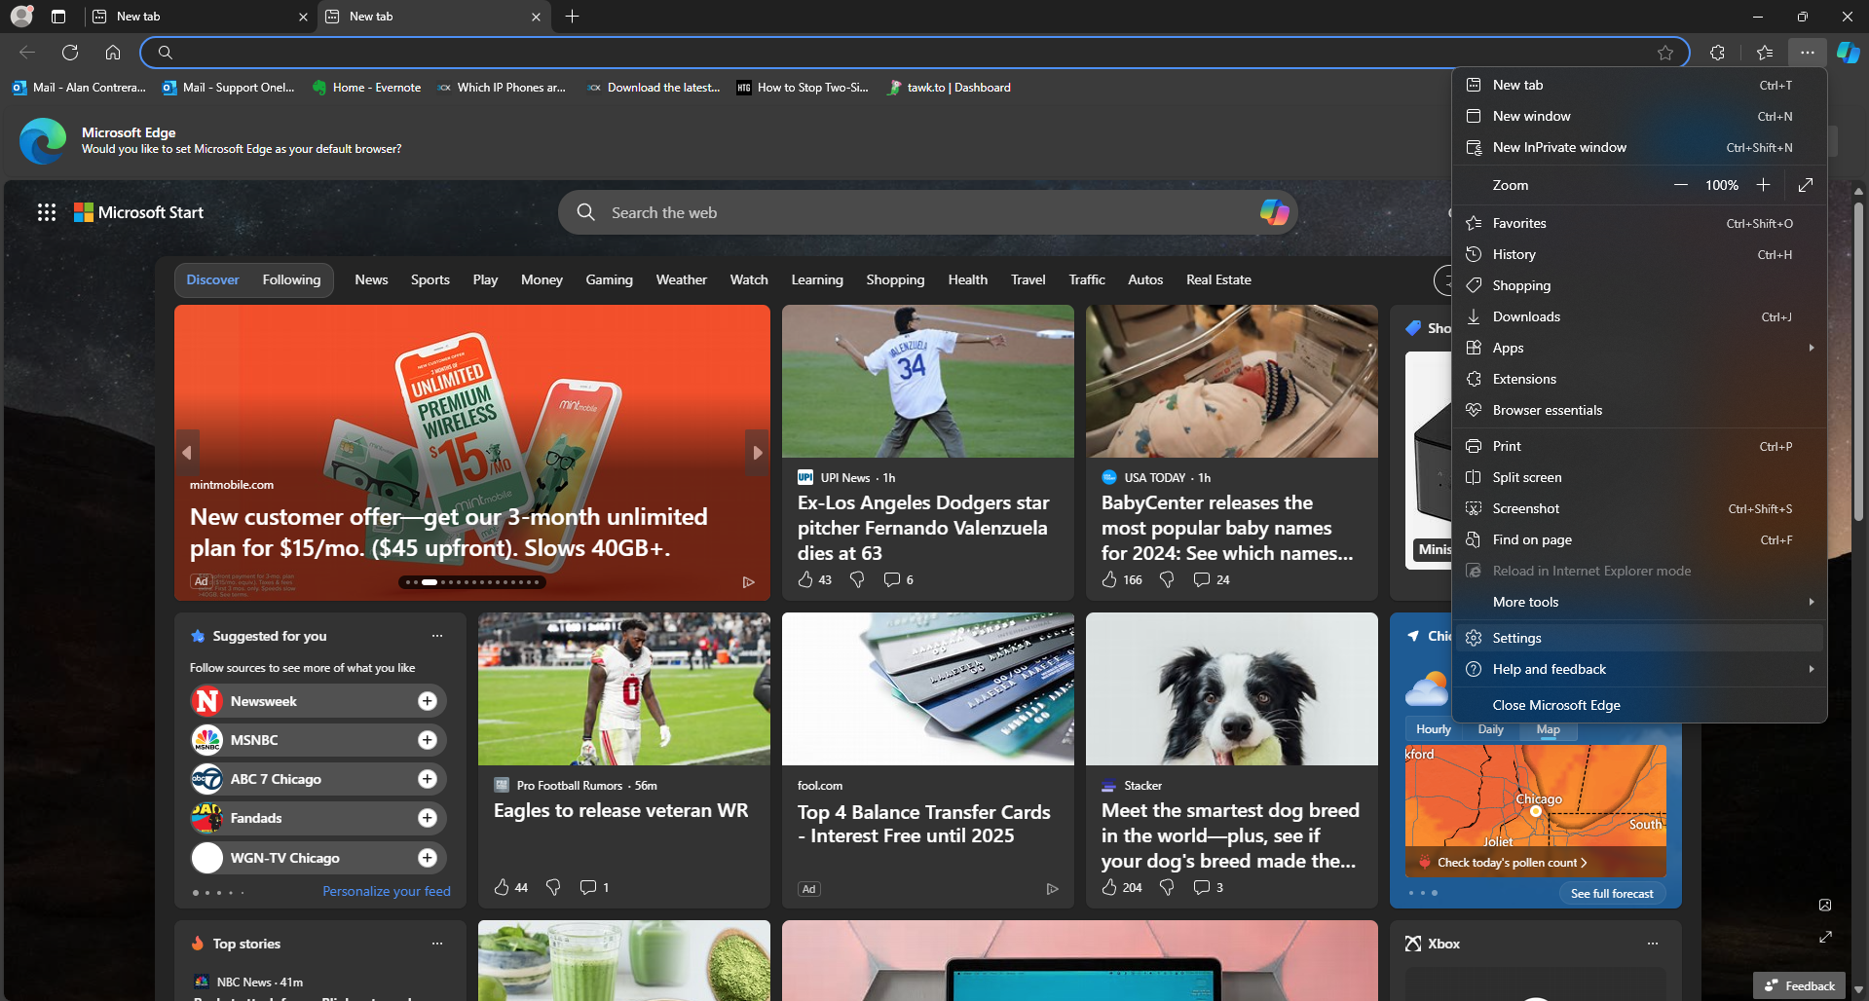
Task: Open the tab actions menu icon
Action: coord(58,17)
